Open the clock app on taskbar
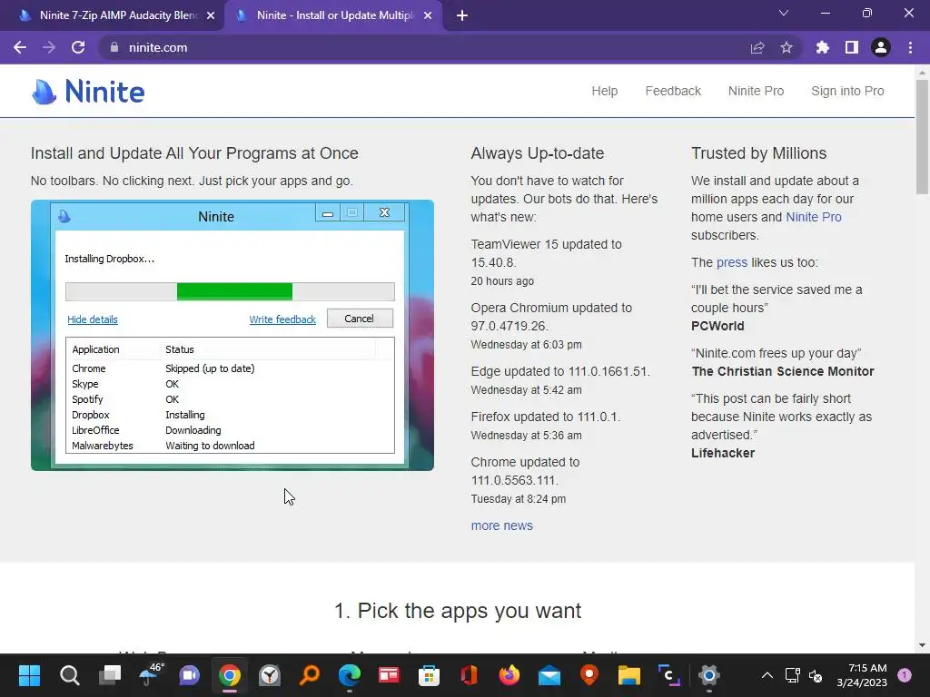This screenshot has height=697, width=930. pyautogui.click(x=270, y=674)
